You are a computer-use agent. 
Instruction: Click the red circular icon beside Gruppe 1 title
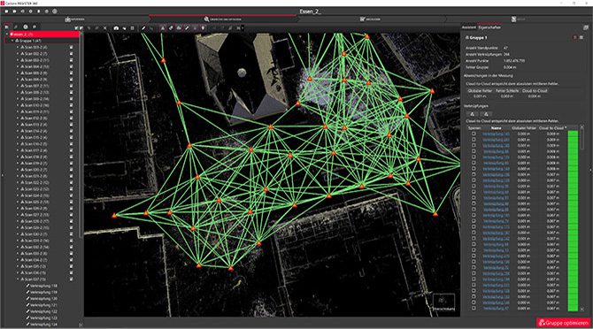[574, 37]
